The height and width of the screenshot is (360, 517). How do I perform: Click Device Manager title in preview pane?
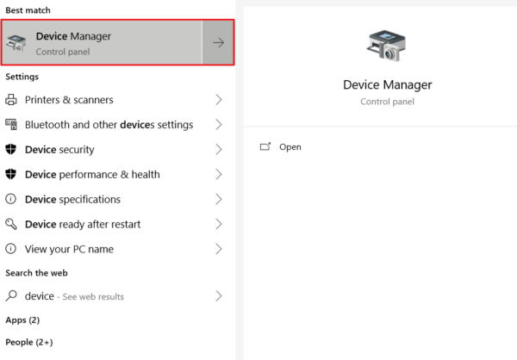point(388,85)
